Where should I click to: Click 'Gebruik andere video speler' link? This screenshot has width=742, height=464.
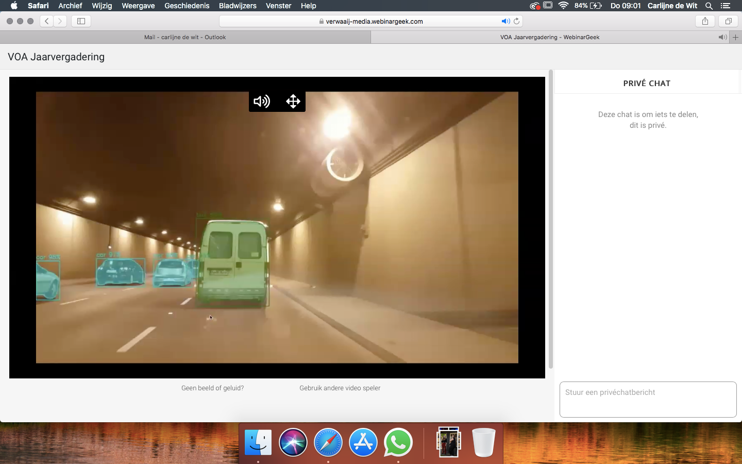point(340,388)
